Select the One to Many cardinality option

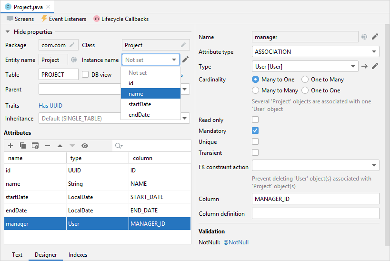coord(306,80)
